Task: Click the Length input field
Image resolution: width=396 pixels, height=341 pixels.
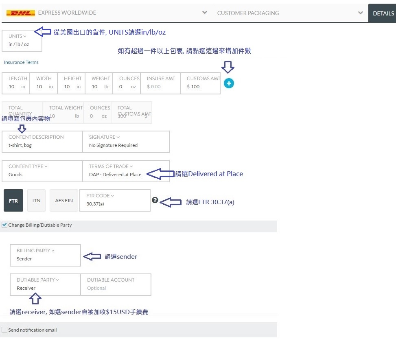Action: (16, 83)
